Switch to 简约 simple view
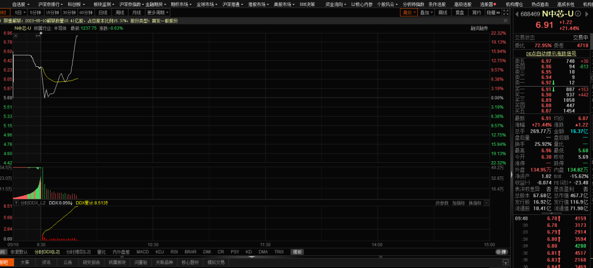The height and width of the screenshot is (268, 593). click(x=477, y=13)
